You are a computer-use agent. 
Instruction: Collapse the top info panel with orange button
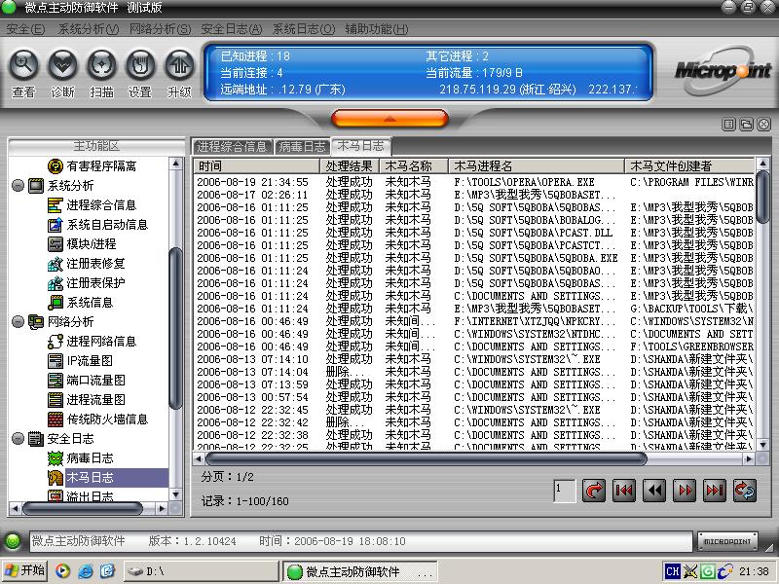pos(389,119)
